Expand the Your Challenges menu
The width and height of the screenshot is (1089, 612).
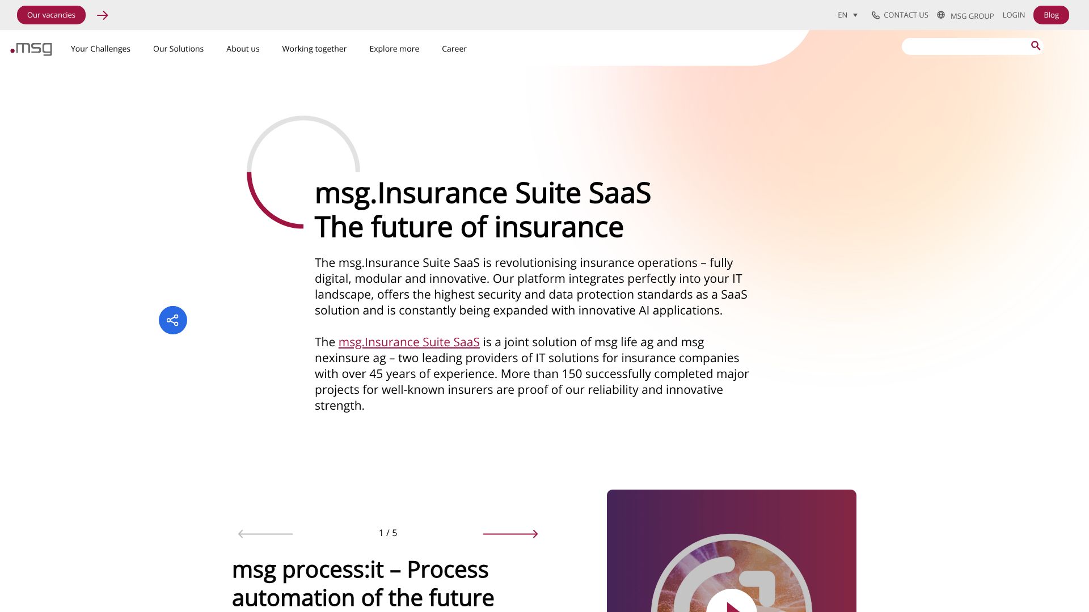[x=100, y=49]
